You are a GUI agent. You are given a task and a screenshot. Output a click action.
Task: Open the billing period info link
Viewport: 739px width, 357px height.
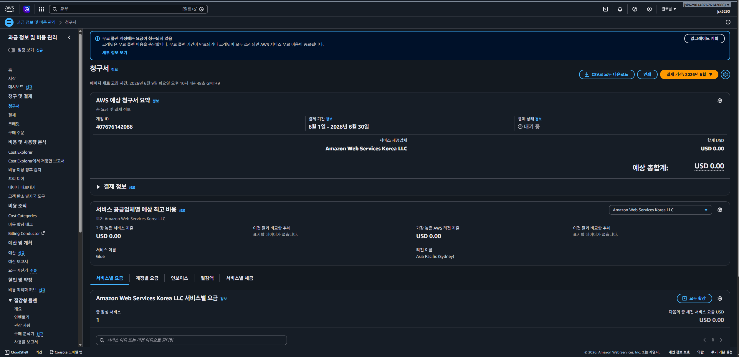[x=329, y=119]
